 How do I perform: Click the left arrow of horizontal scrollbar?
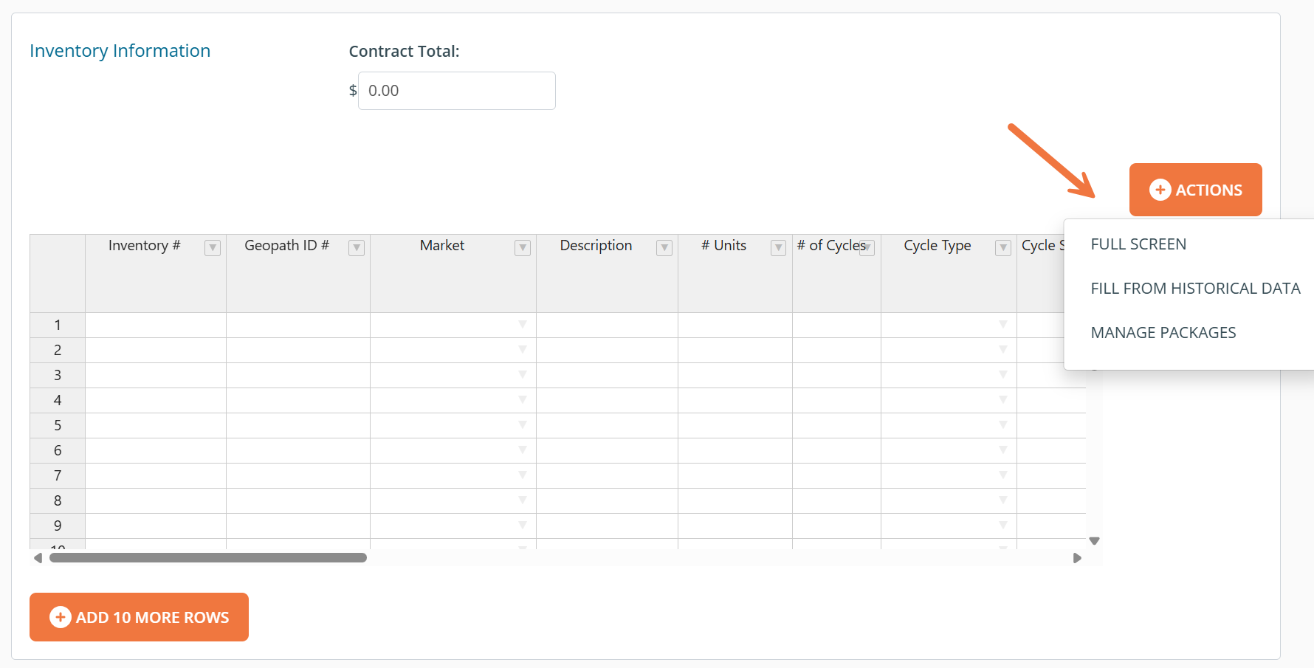(x=38, y=558)
